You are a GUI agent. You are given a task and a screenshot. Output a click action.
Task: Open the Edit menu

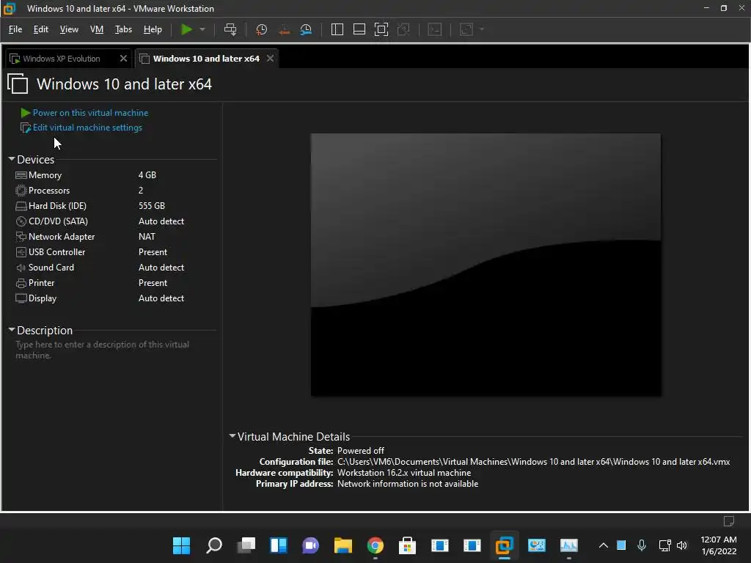[x=41, y=29]
